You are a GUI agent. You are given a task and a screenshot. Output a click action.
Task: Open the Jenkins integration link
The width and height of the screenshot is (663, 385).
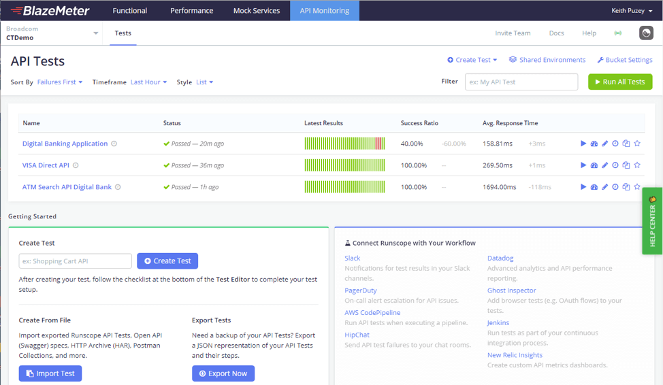[498, 322]
